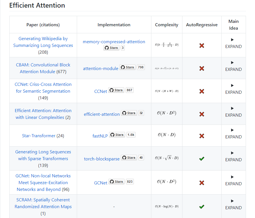Click the GitHub Stars badge next to CCNet
This screenshot has height=218, width=255.
click(116, 90)
